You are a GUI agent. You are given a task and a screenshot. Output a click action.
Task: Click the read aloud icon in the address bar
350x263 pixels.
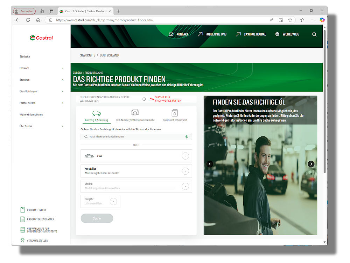[x=272, y=20]
